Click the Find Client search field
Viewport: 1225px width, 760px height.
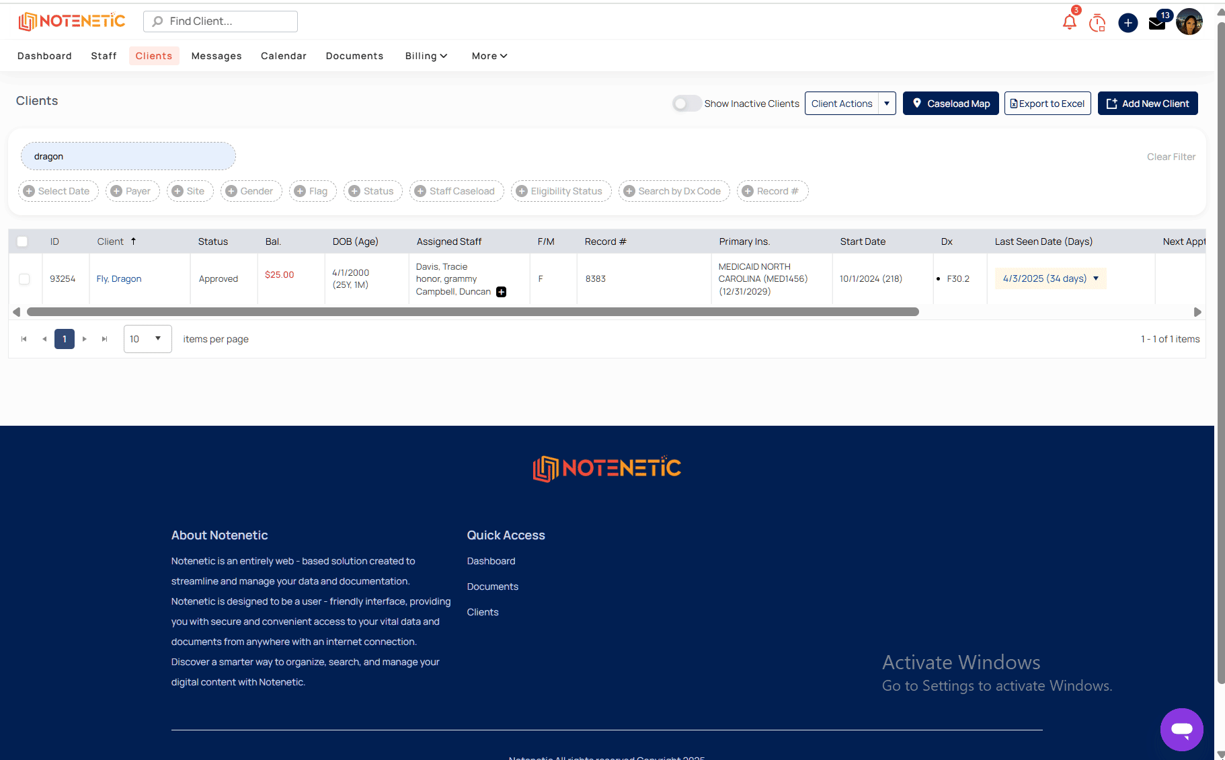click(221, 22)
